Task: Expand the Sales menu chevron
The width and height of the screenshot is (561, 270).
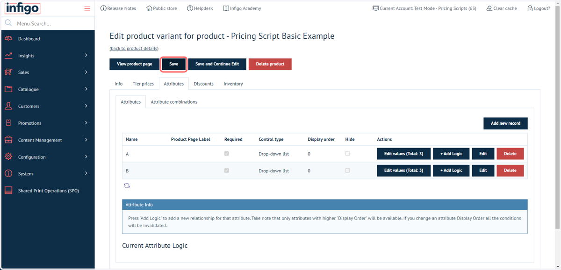Action: (x=86, y=72)
